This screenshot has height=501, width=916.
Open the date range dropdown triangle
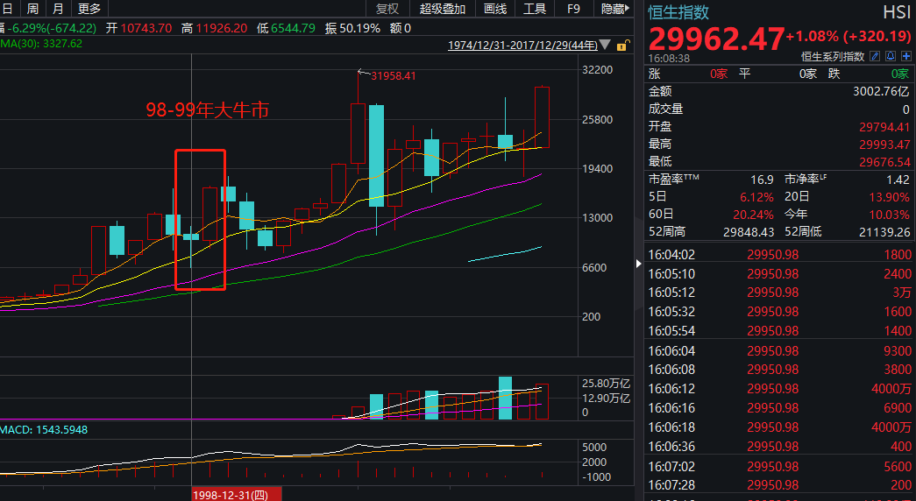coord(605,45)
